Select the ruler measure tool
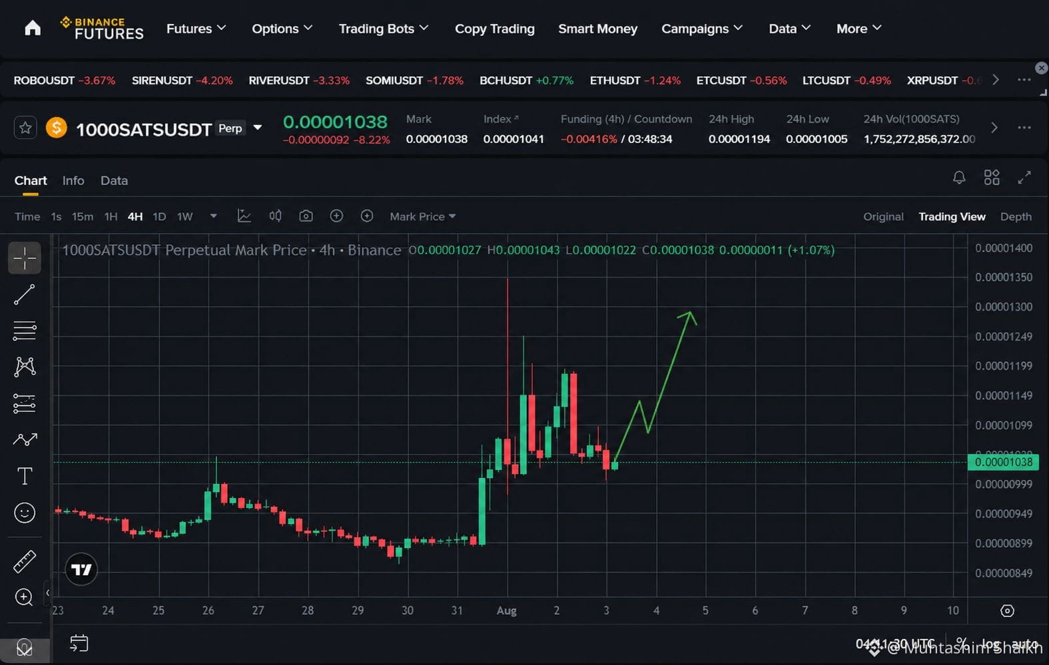 [x=25, y=561]
